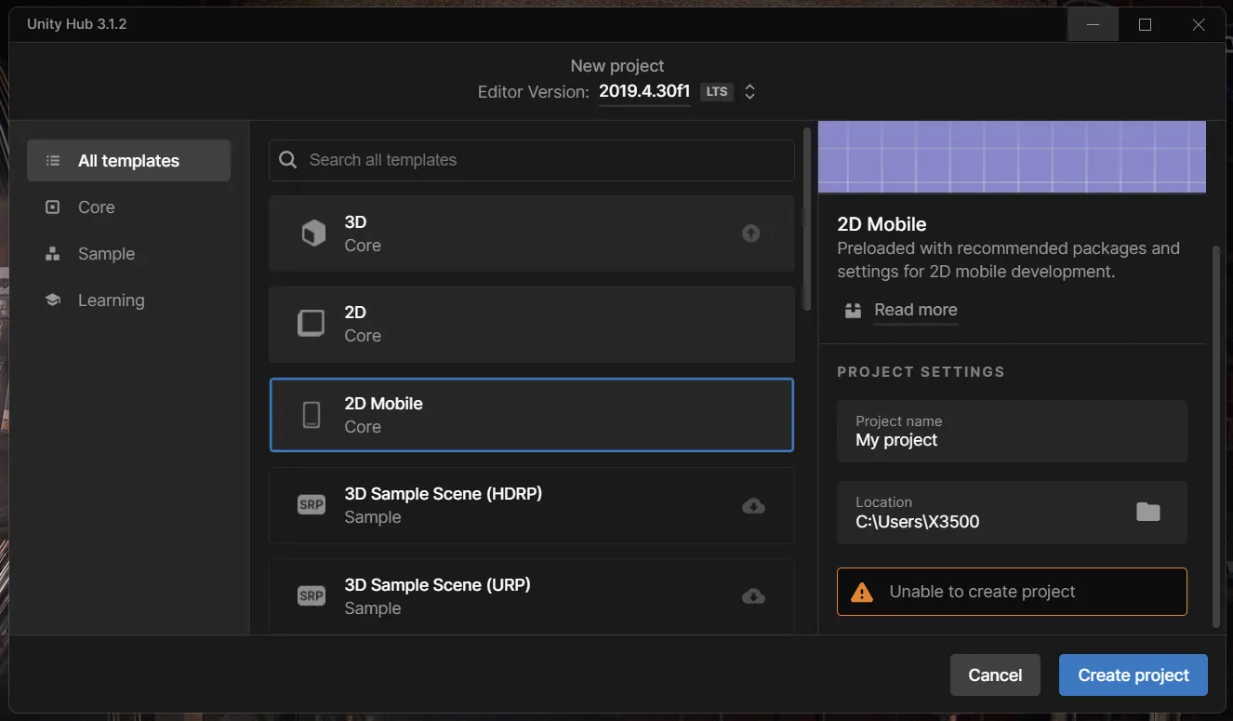Click cloud download icon on 3D Sample Scene (HDRP)

tap(753, 505)
